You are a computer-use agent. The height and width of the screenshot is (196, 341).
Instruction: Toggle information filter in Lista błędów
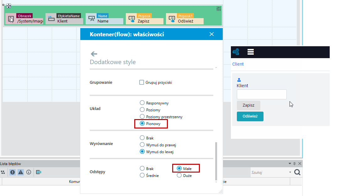tap(29, 172)
